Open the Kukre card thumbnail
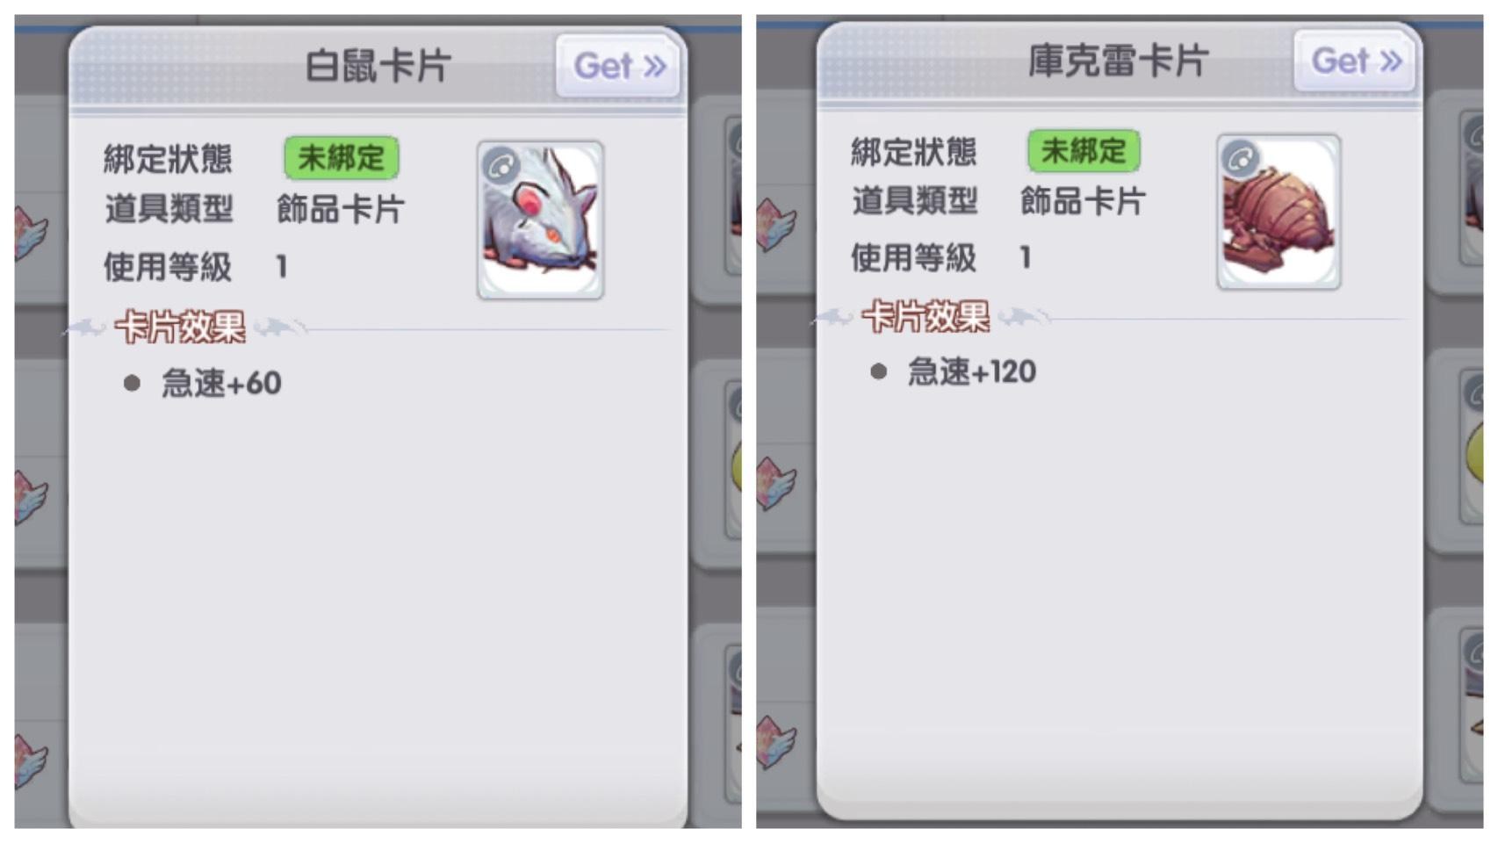This screenshot has height=843, width=1498. coord(1278,212)
